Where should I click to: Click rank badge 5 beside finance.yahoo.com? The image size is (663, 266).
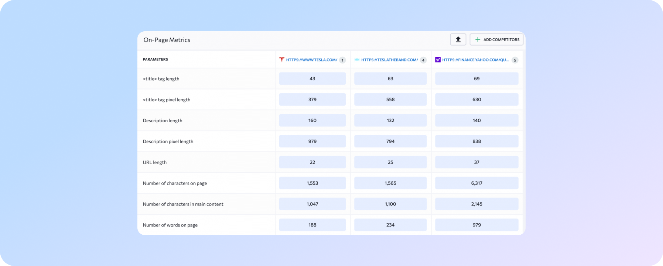pos(515,60)
